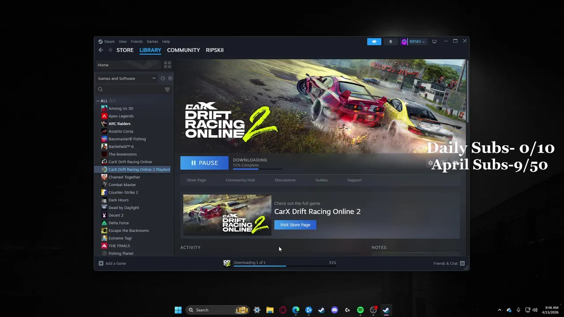Click the Delta Force game icon
Viewport: 564px width, 317px height.
coord(104,223)
